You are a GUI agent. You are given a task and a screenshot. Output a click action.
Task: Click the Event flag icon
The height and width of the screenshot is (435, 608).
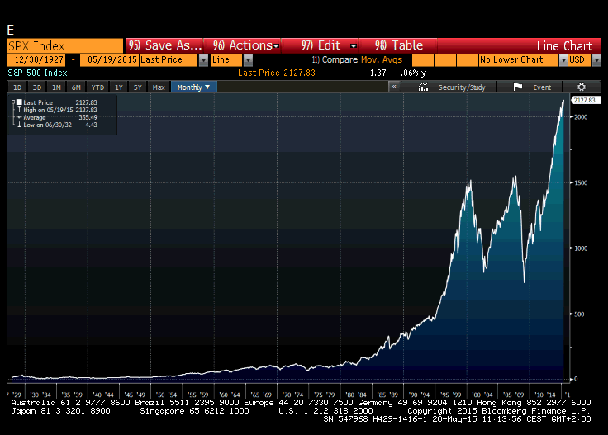[518, 87]
